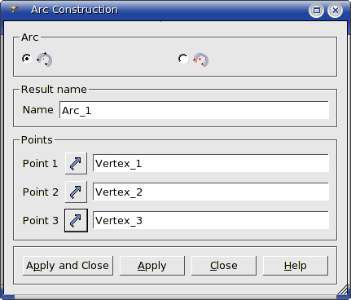Click the application icon in title bar
This screenshot has width=351, height=300.
tap(13, 10)
